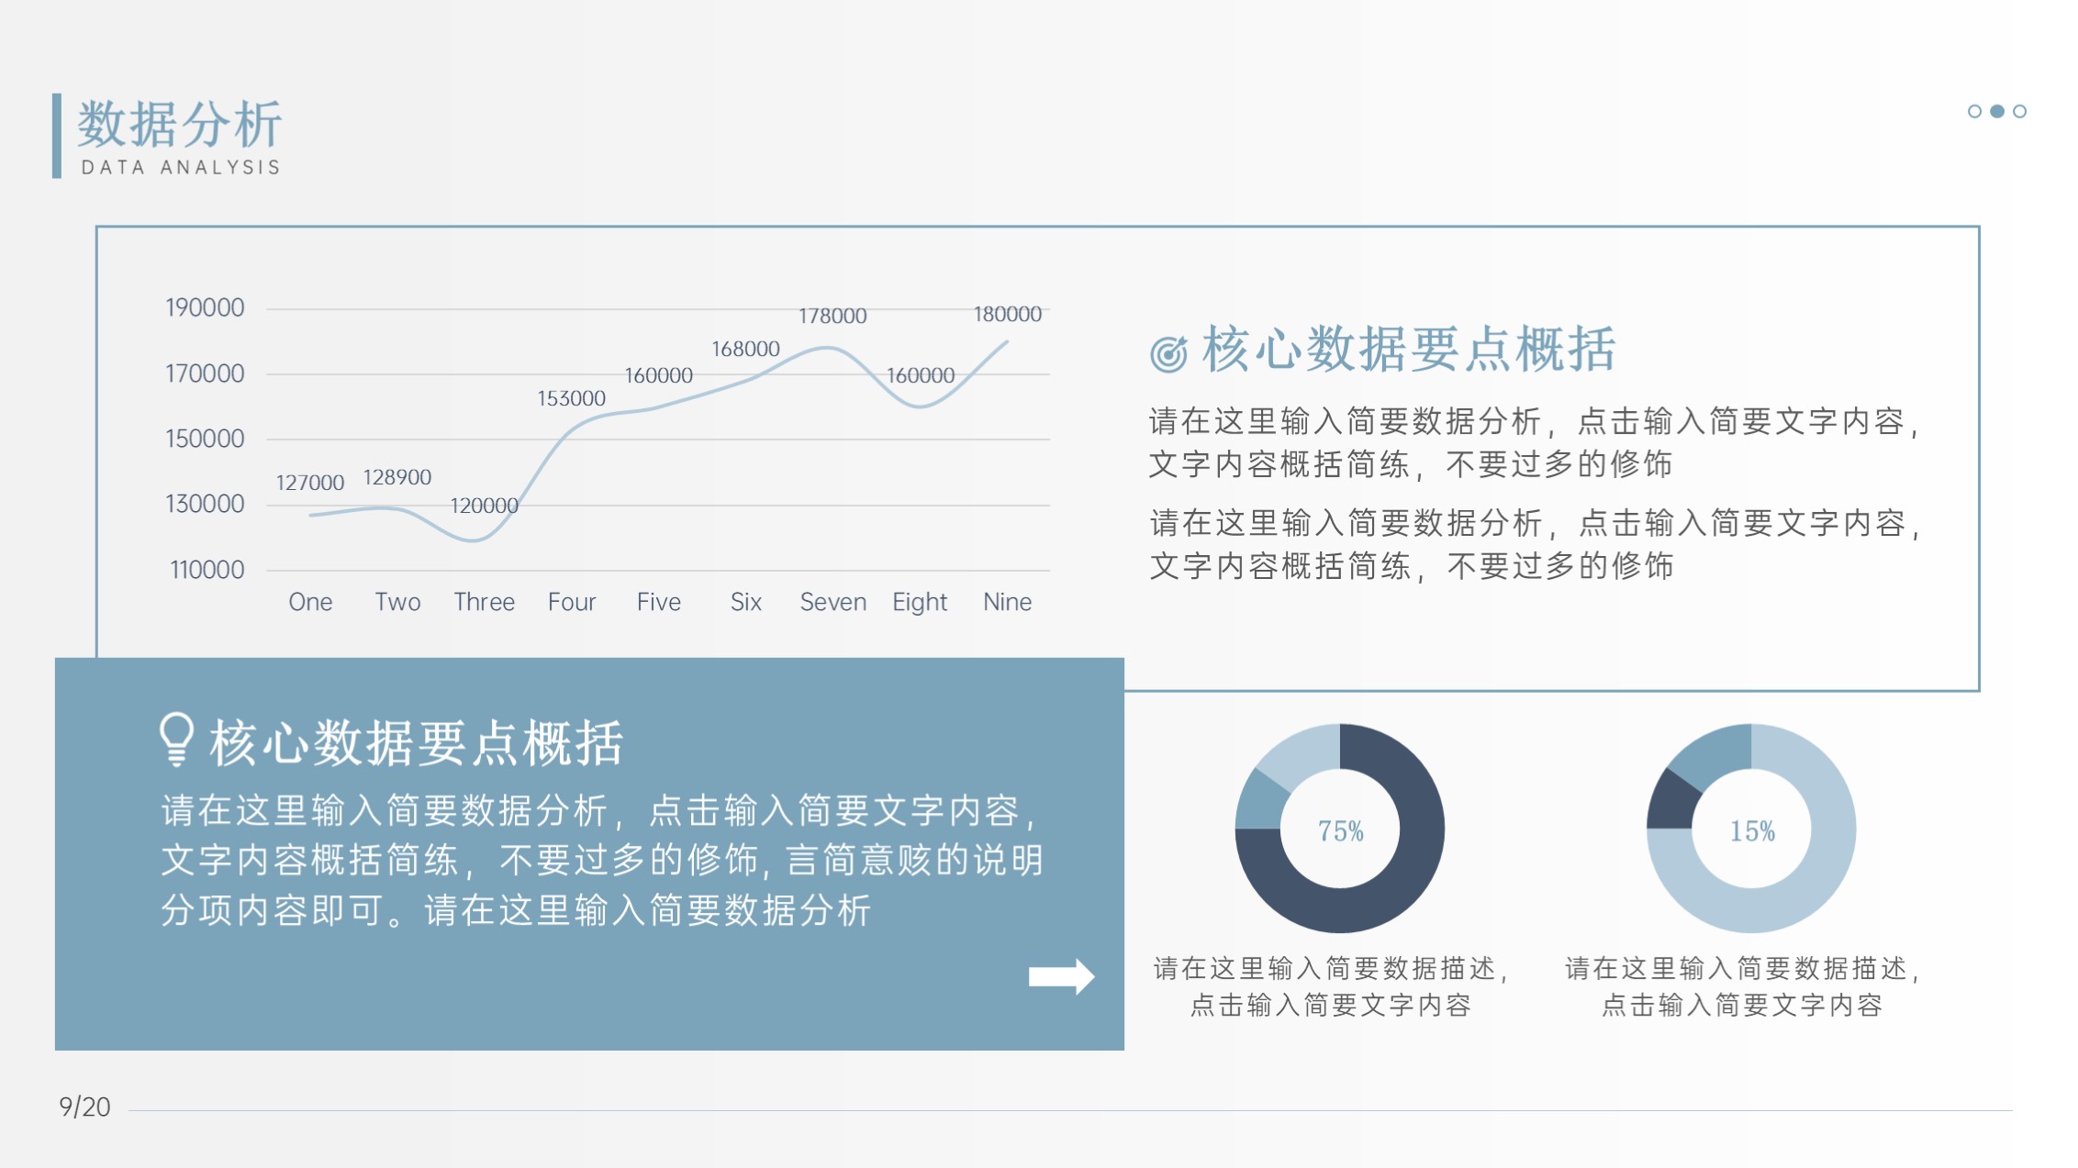
Task: Click axis value 150000
Action: click(x=205, y=439)
